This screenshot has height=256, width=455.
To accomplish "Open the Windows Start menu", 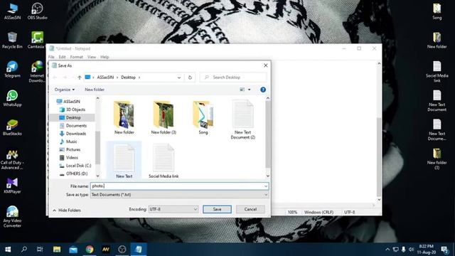I will [x=8, y=250].
